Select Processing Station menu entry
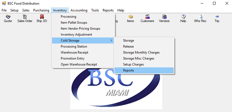The width and height of the screenshot is (232, 112). 83,46
